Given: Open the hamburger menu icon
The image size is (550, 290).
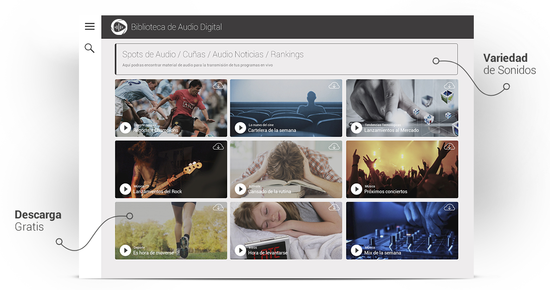Looking at the screenshot, I should [x=90, y=26].
